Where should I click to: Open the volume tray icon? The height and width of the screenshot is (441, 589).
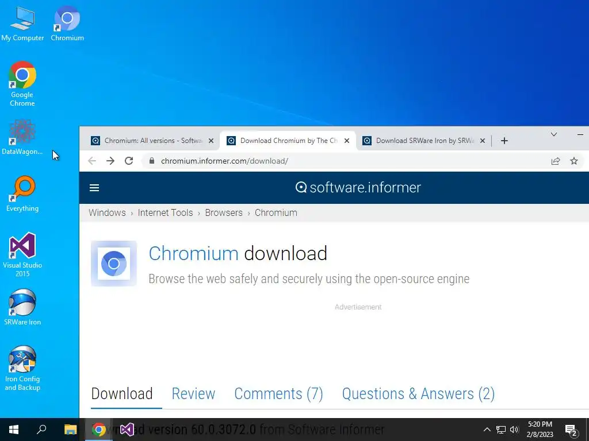tap(514, 430)
